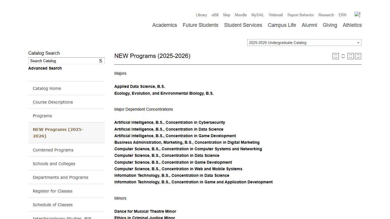Screen dimensions: 390x219
Task: Open Course Descriptions in the sidebar
Action: click(x=53, y=102)
